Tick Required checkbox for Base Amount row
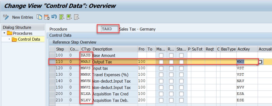 pyautogui.click(x=171, y=56)
